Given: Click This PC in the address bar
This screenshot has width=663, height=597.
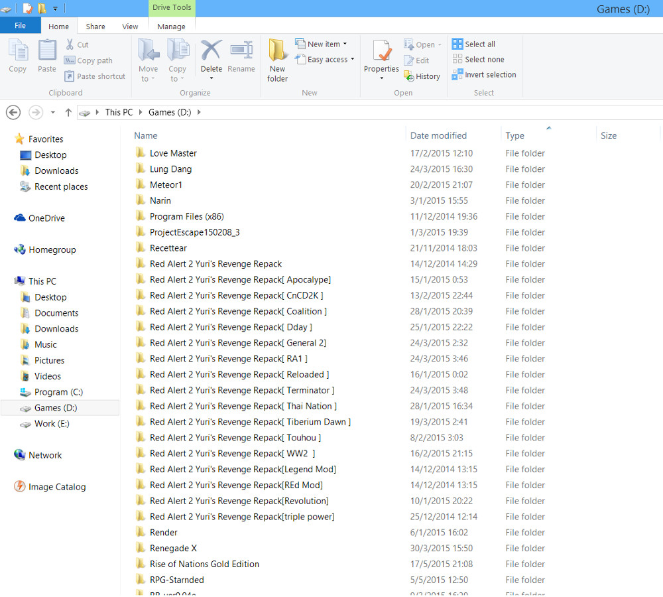Looking at the screenshot, I should pos(119,112).
